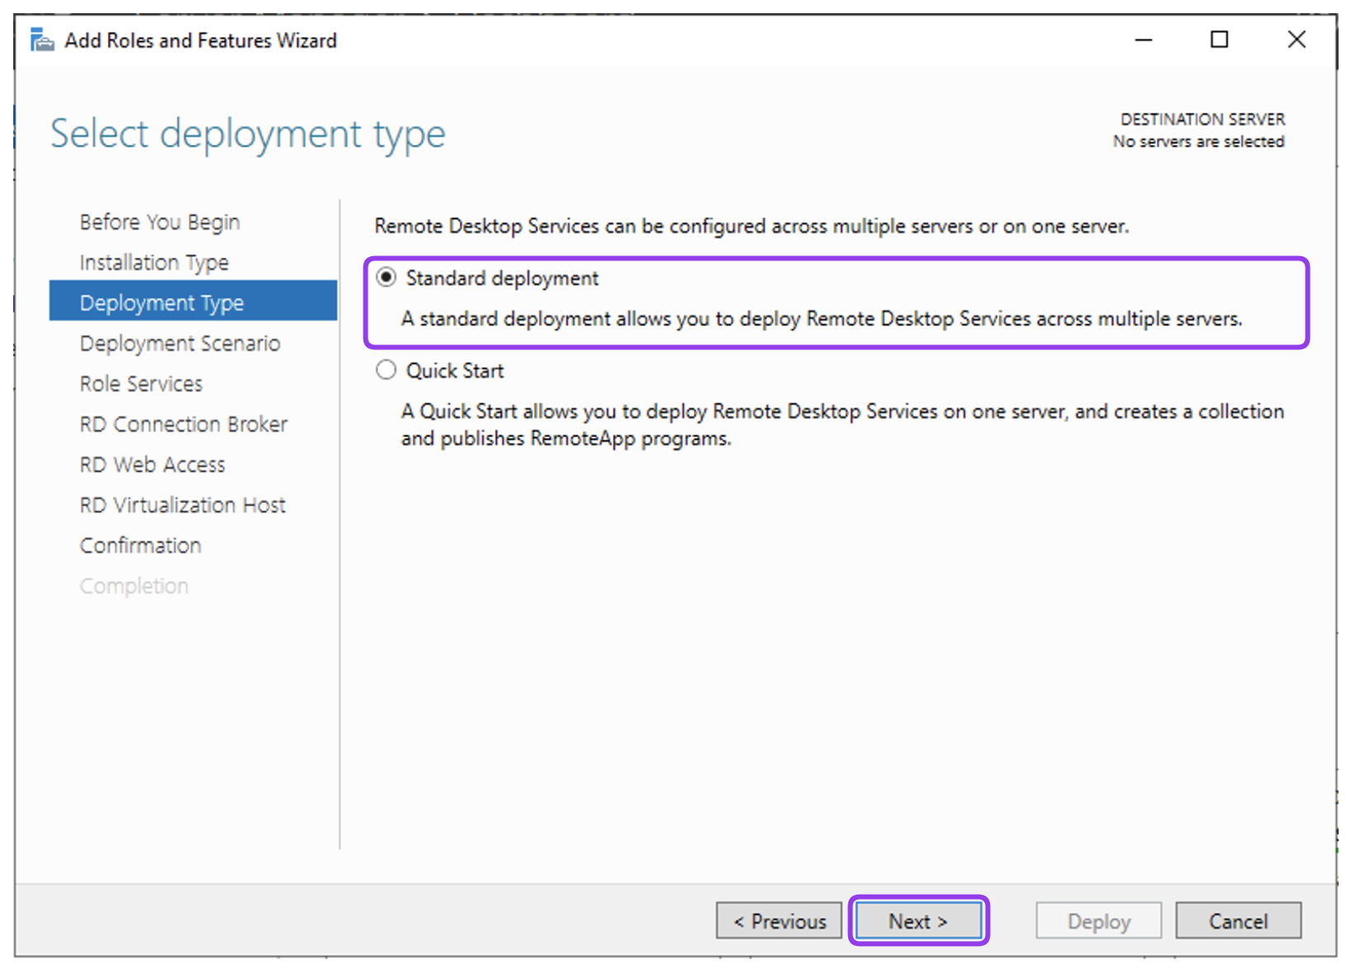Minimize the wizard window
Image resolution: width=1351 pixels, height=978 pixels.
1143,40
